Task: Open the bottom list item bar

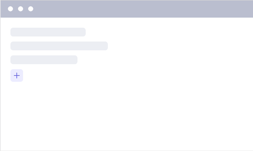Action: [x=44, y=60]
